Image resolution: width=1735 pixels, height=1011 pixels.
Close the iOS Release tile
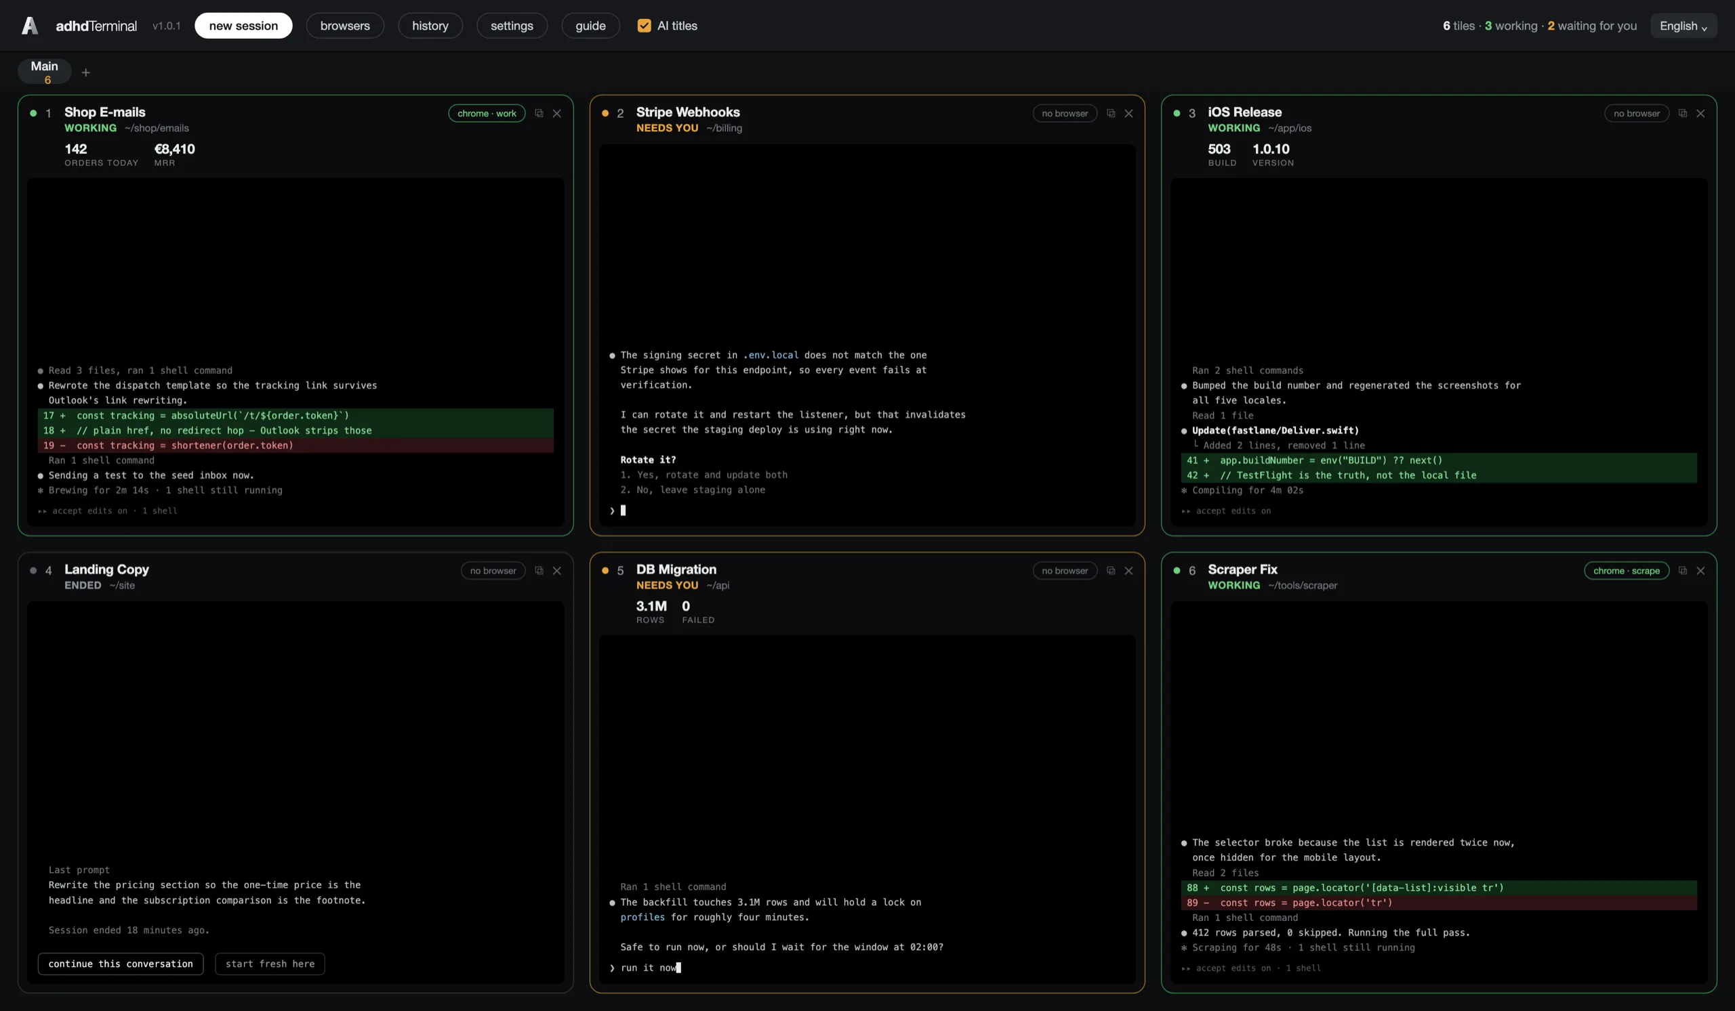tap(1700, 114)
